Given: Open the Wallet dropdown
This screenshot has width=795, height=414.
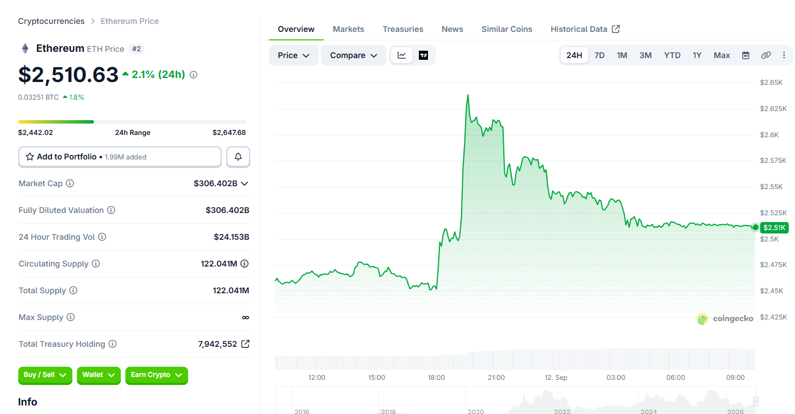Looking at the screenshot, I should [99, 375].
